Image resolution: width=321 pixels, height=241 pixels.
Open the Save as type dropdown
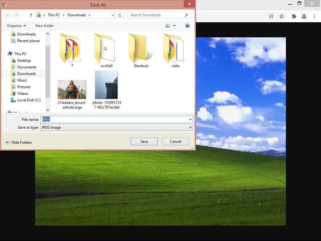coord(117,127)
